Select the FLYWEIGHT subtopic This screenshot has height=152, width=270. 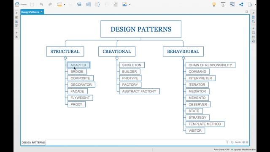(80, 98)
